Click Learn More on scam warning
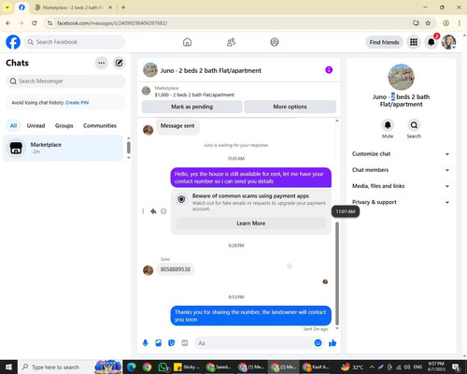This screenshot has width=467, height=374. point(251,223)
